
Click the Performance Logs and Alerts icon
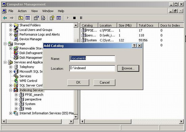(x=16, y=34)
